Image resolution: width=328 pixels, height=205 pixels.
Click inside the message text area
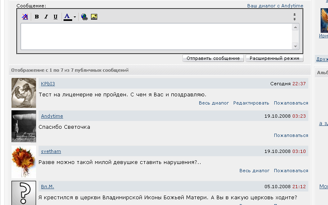pos(156,36)
